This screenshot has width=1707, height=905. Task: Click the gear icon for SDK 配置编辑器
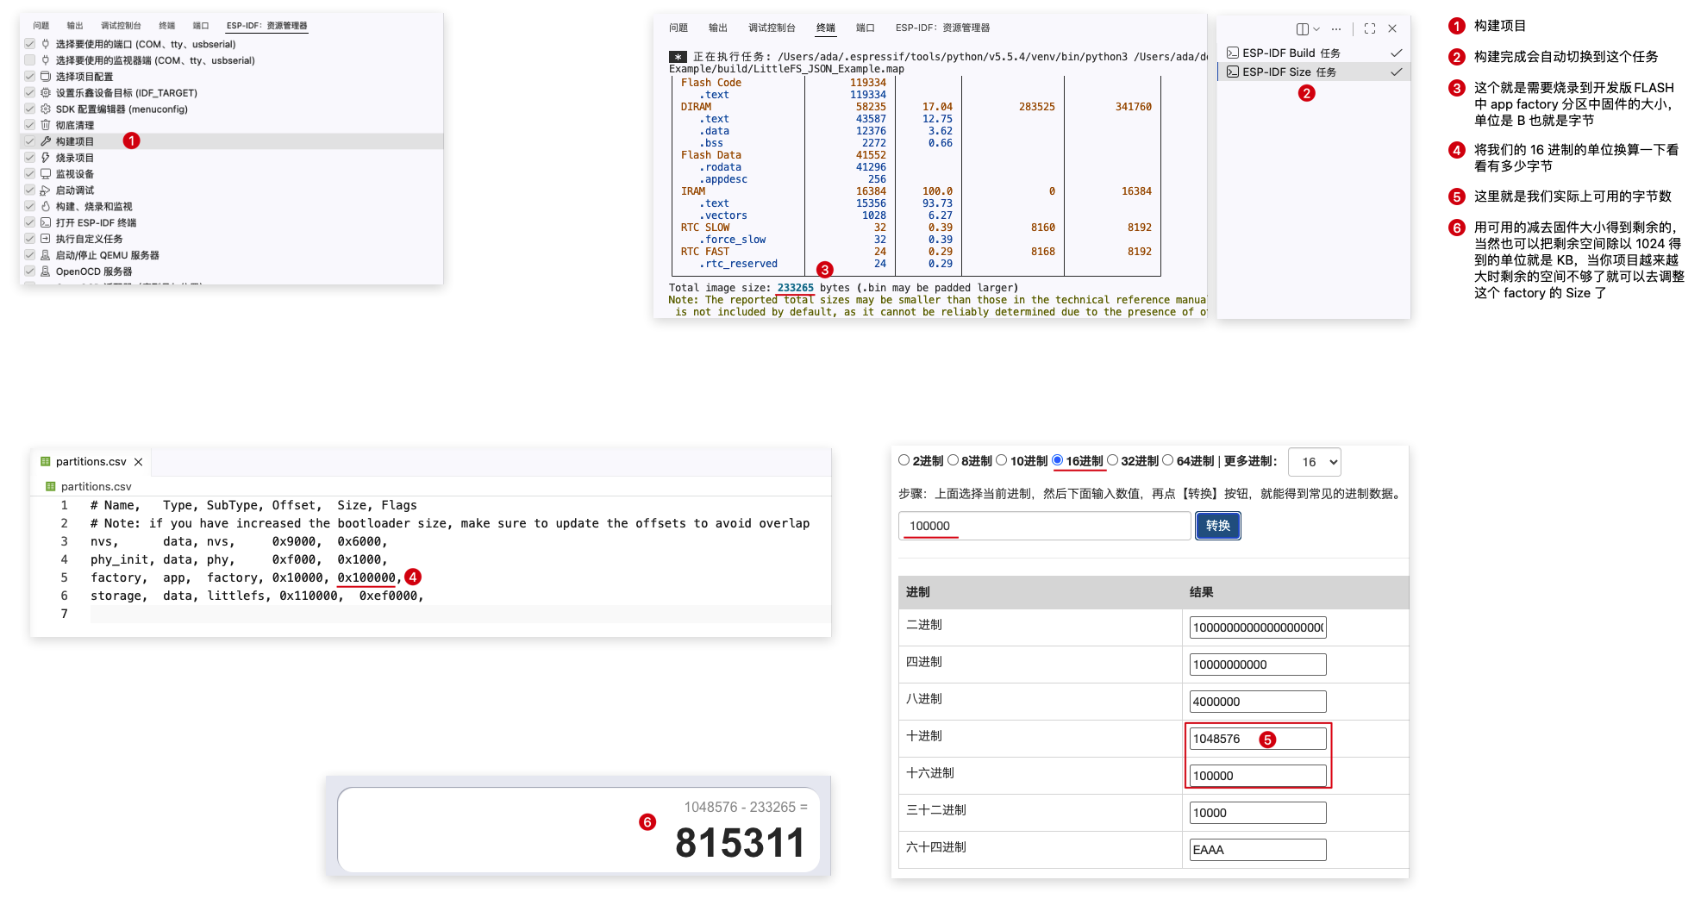pos(46,109)
